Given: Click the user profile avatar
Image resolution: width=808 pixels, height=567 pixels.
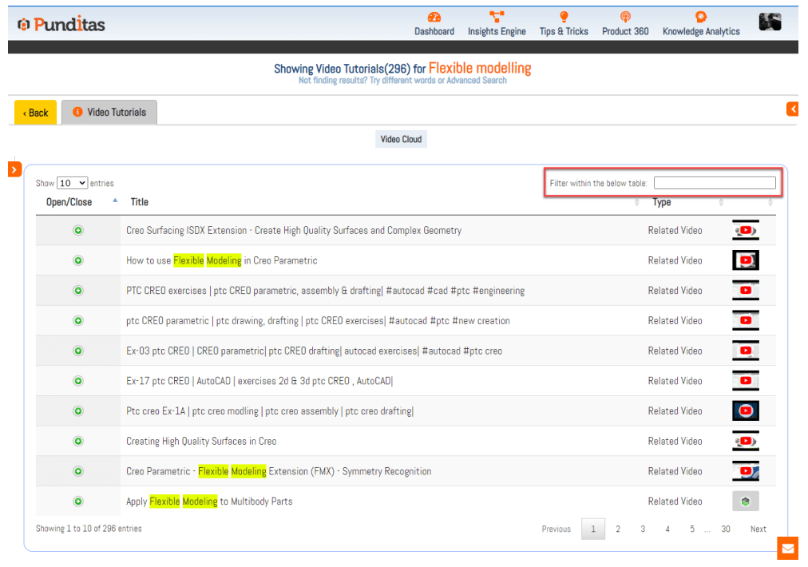Looking at the screenshot, I should (770, 22).
